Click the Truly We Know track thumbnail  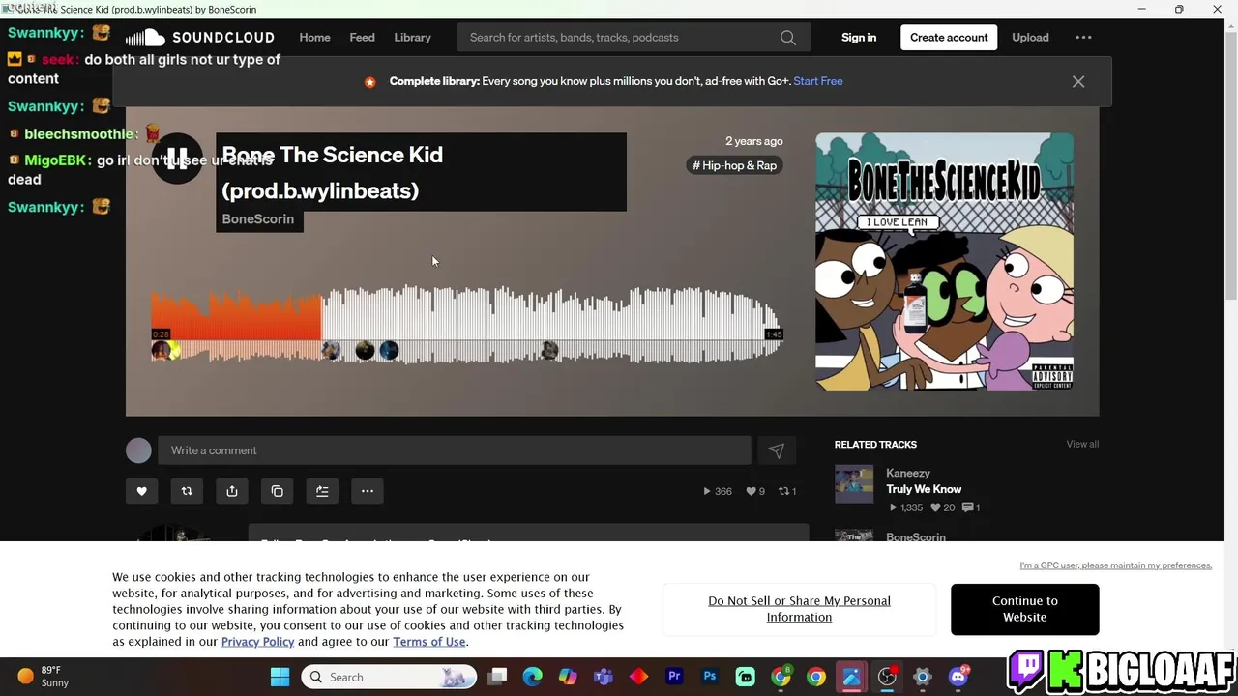click(x=854, y=483)
